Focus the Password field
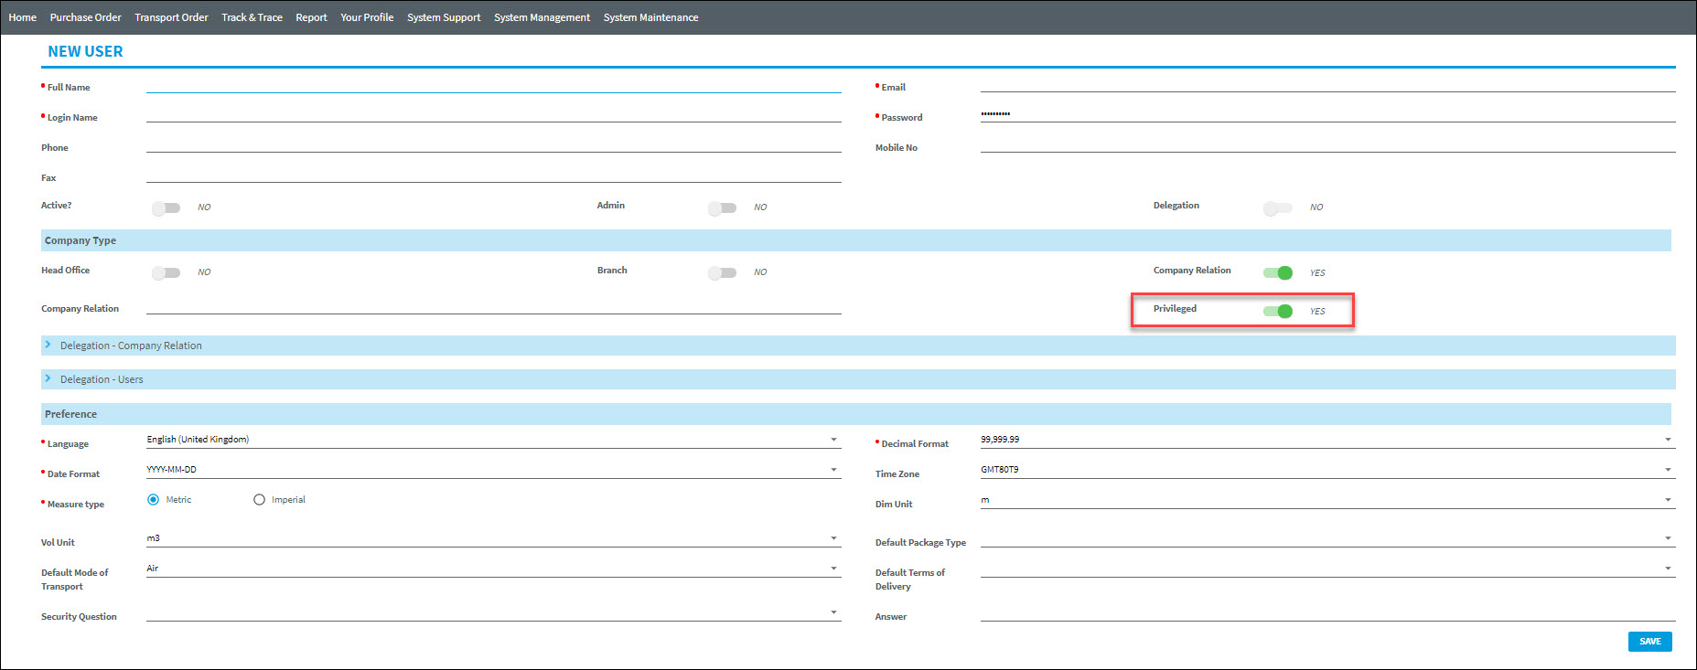The height and width of the screenshot is (670, 1697). [1327, 114]
